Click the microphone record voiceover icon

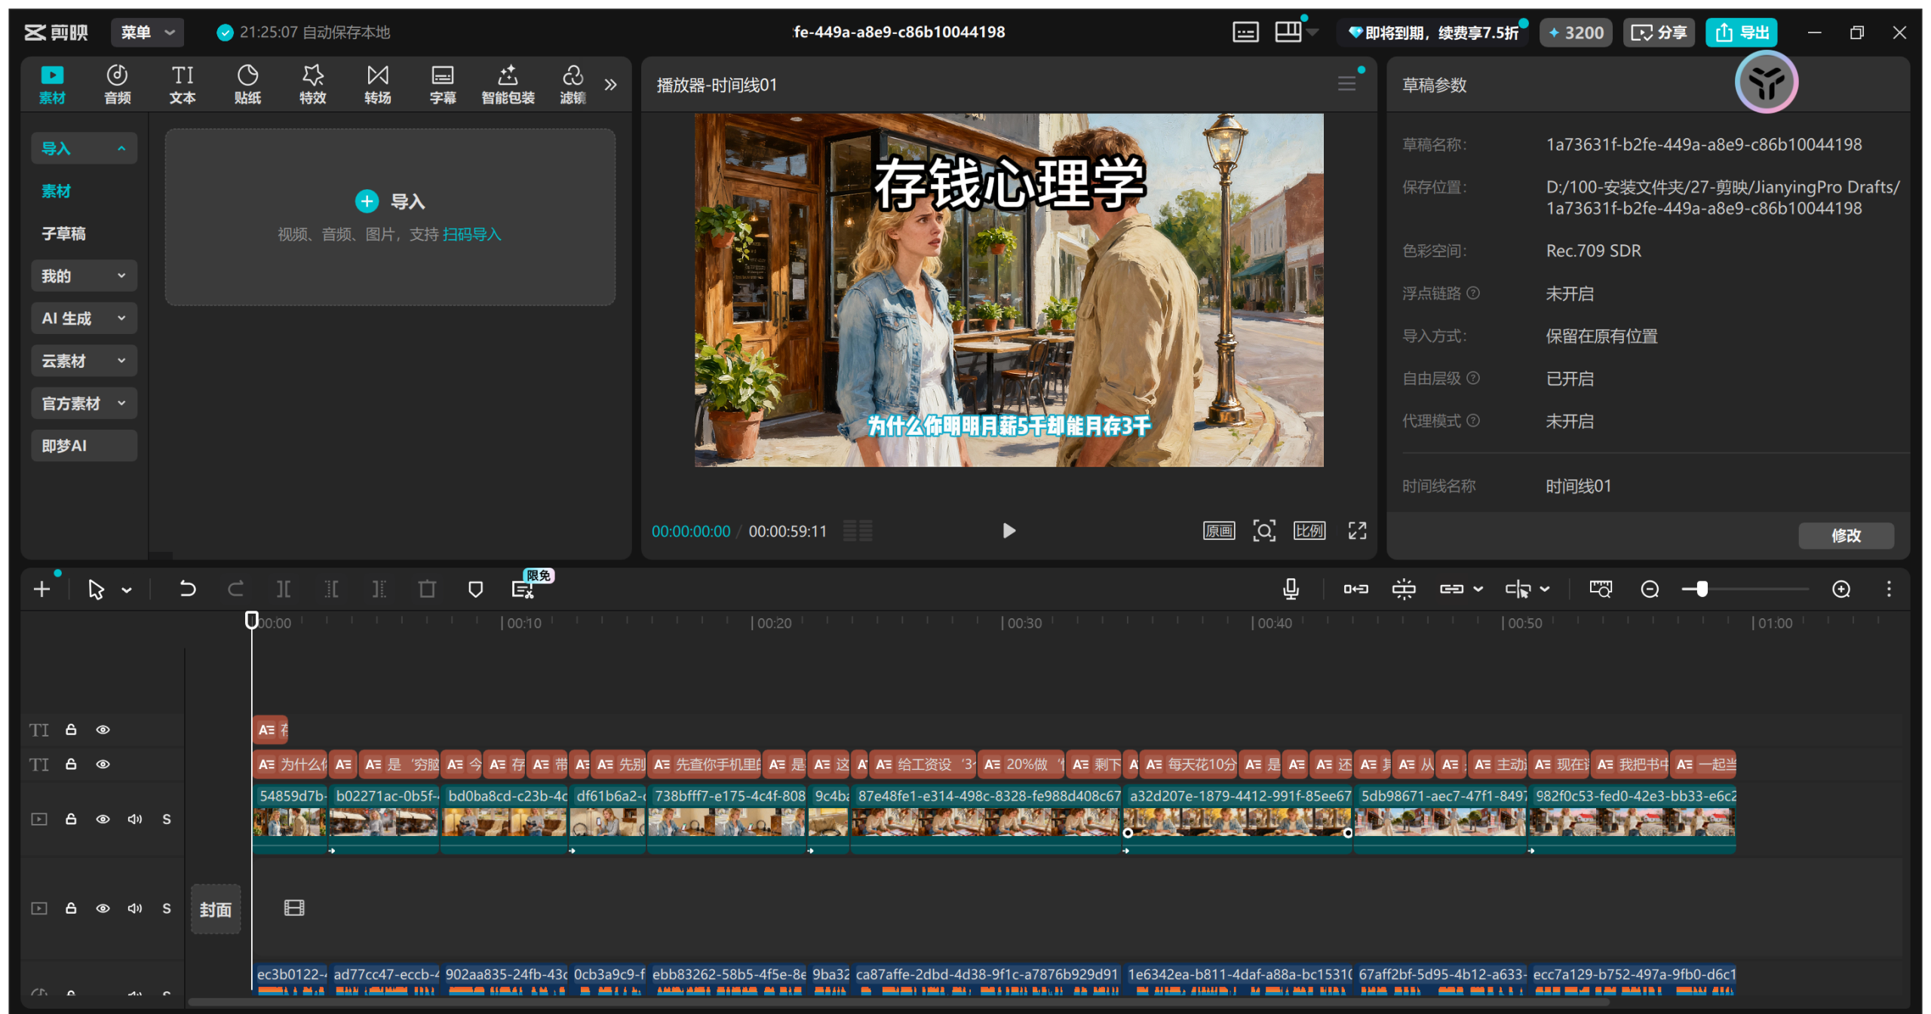coord(1291,589)
